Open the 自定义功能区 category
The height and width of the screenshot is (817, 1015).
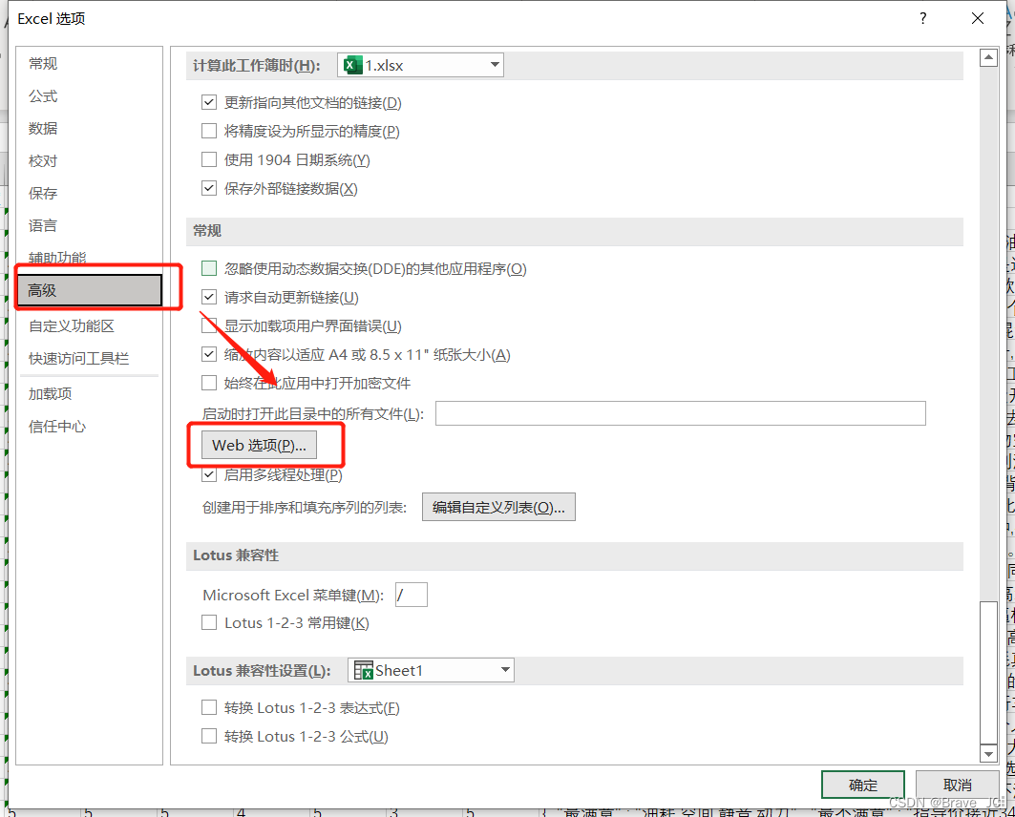tap(72, 325)
